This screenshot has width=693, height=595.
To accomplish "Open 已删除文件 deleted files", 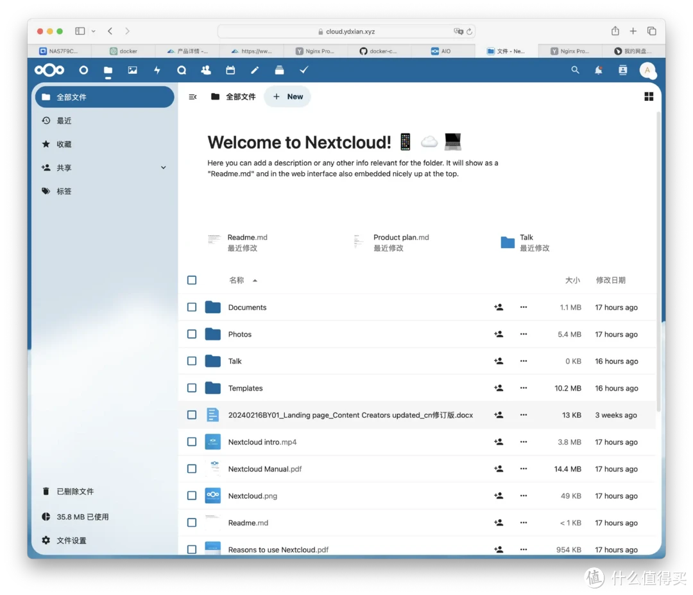I will point(105,492).
